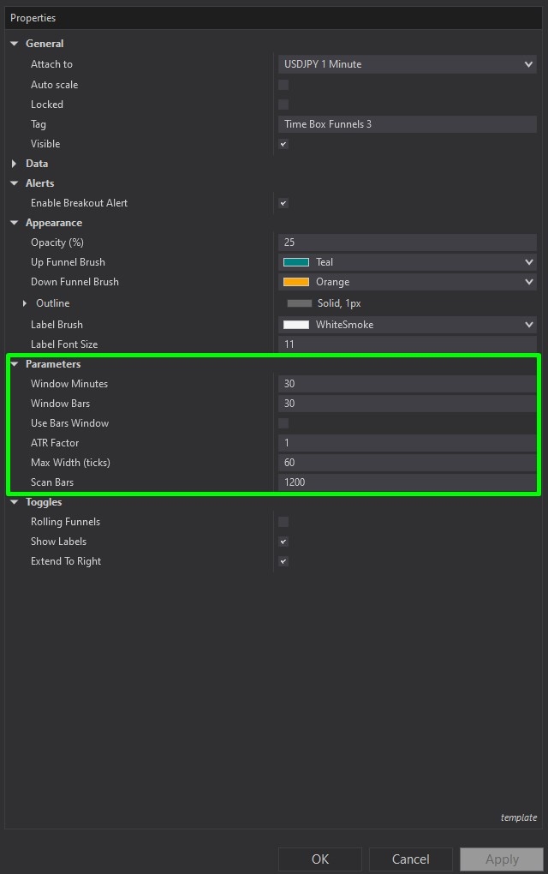
Task: Expand the Outline settings
Action: [x=24, y=303]
